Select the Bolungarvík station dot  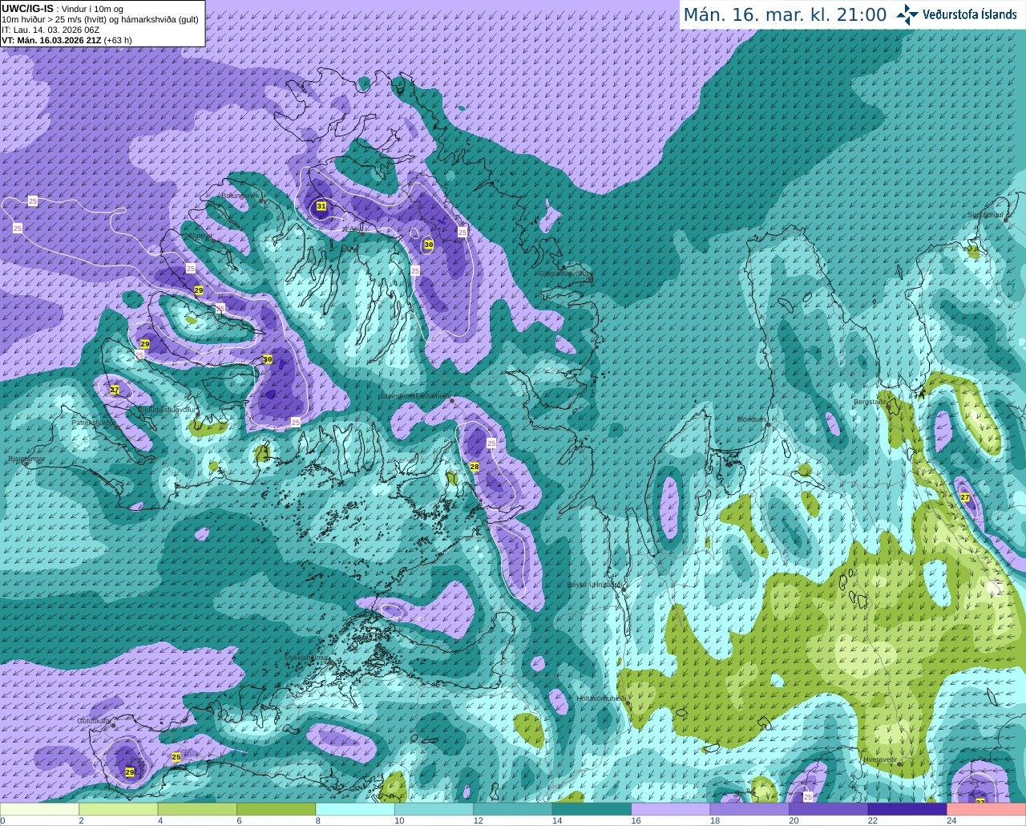[261, 200]
